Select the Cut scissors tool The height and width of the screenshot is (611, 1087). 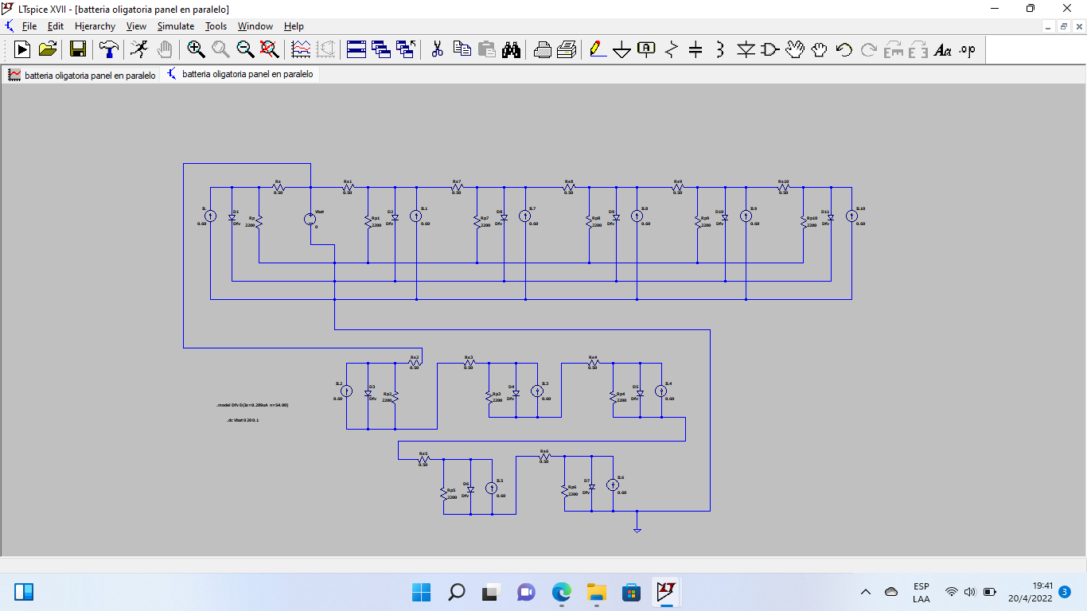(x=437, y=49)
